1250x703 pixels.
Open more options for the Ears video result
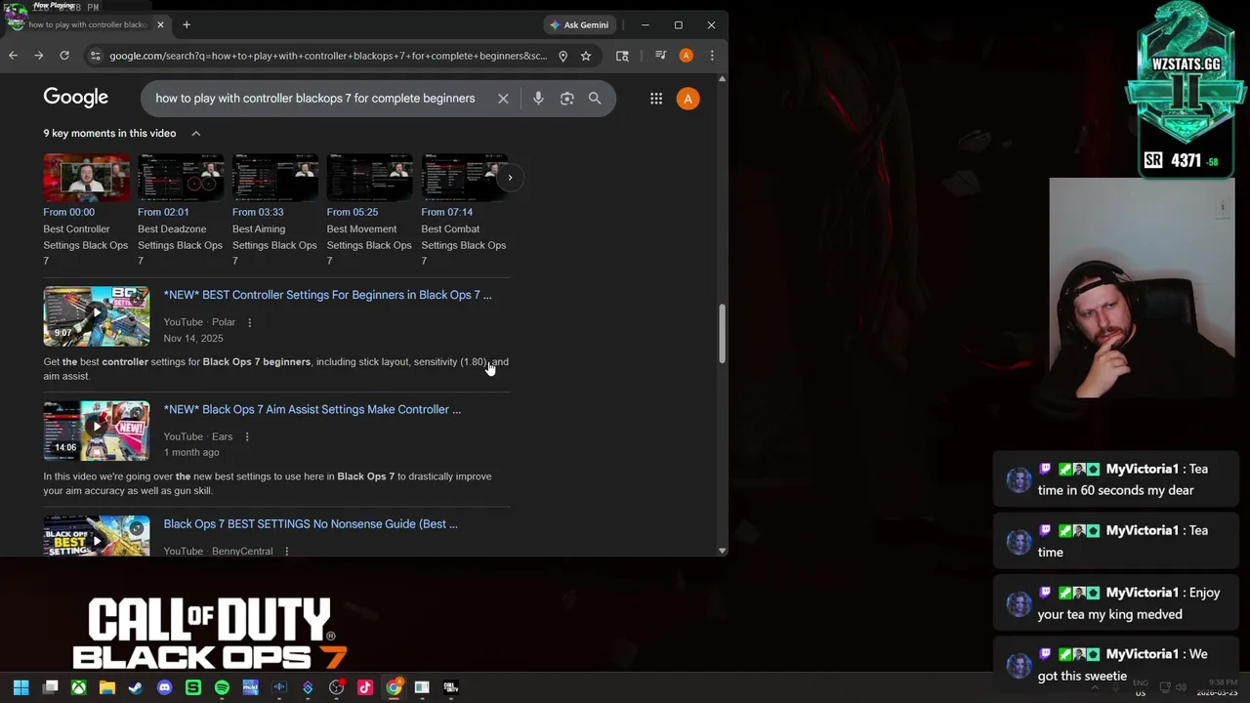246,436
